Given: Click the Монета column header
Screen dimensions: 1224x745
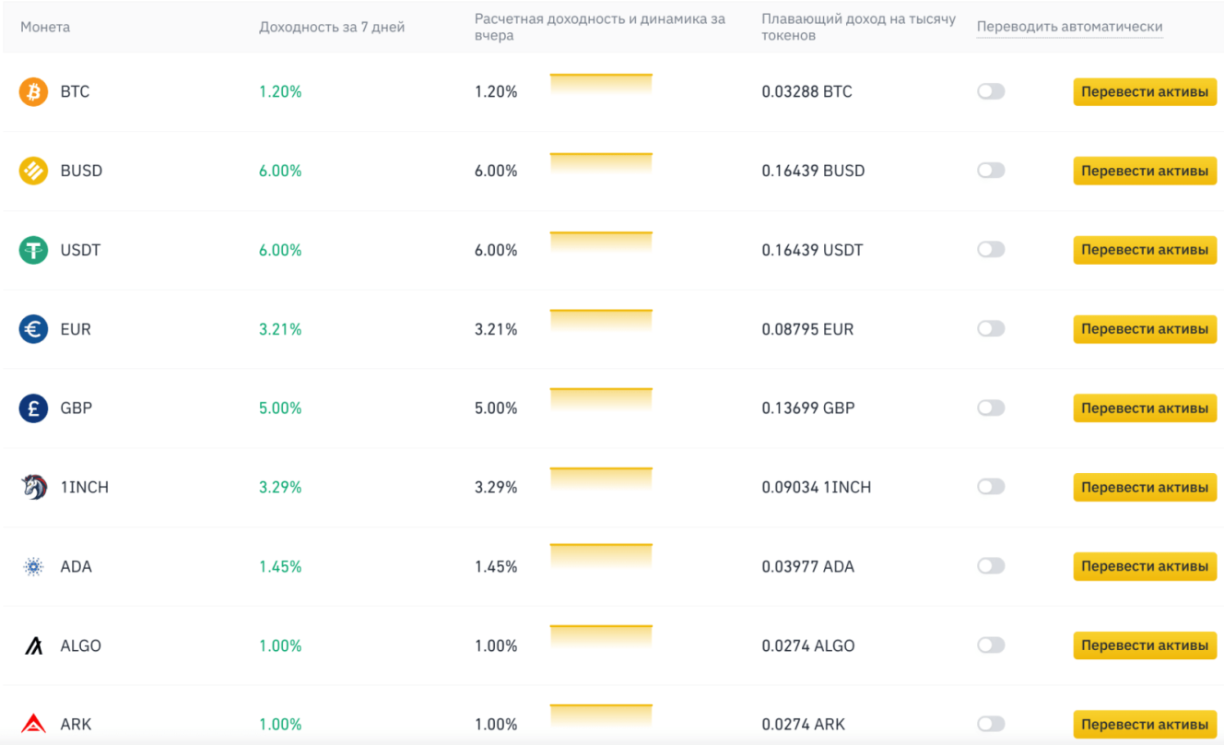Looking at the screenshot, I should (x=45, y=27).
